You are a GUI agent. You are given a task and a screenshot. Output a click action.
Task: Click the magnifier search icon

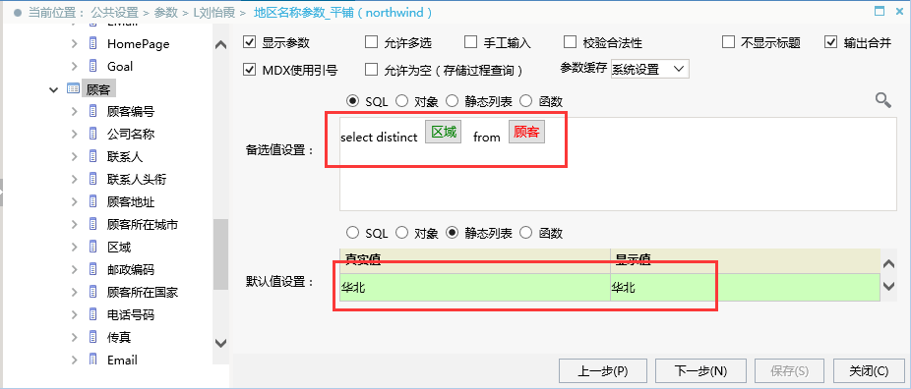coord(883,100)
